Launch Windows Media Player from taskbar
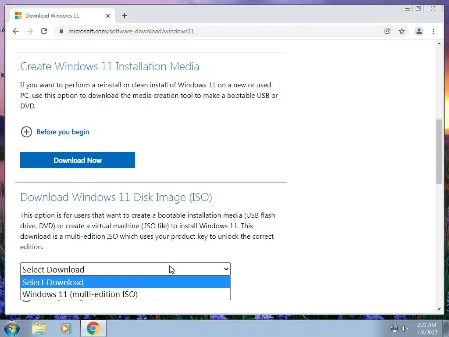Screen dimensions: 449x337 [65, 328]
